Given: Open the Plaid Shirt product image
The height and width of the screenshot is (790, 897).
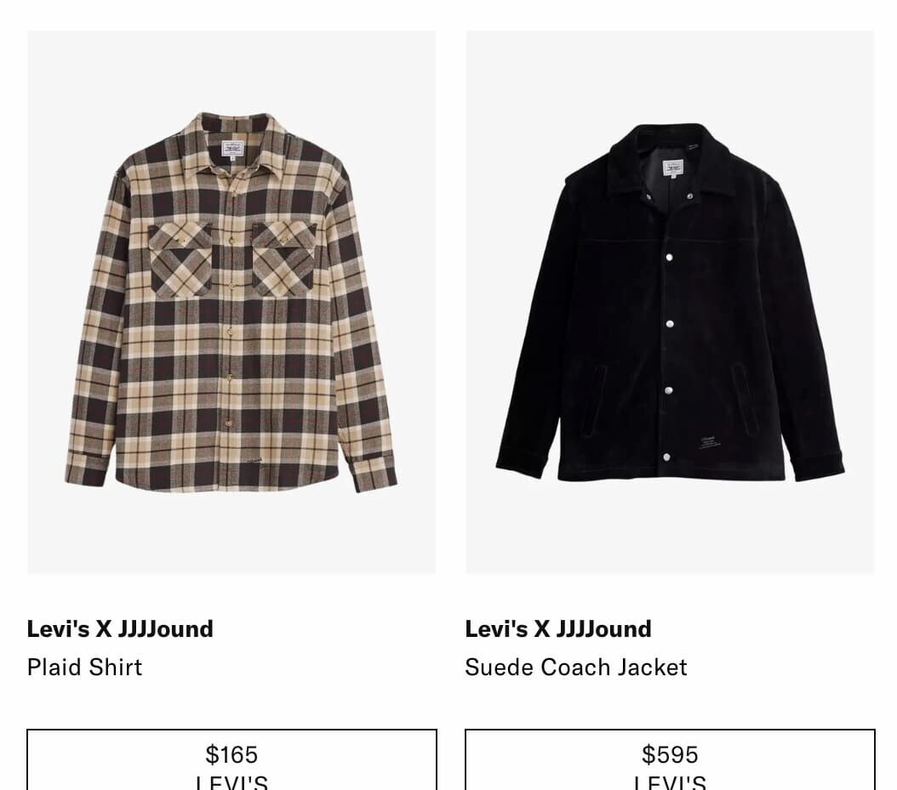Looking at the screenshot, I should [x=231, y=303].
